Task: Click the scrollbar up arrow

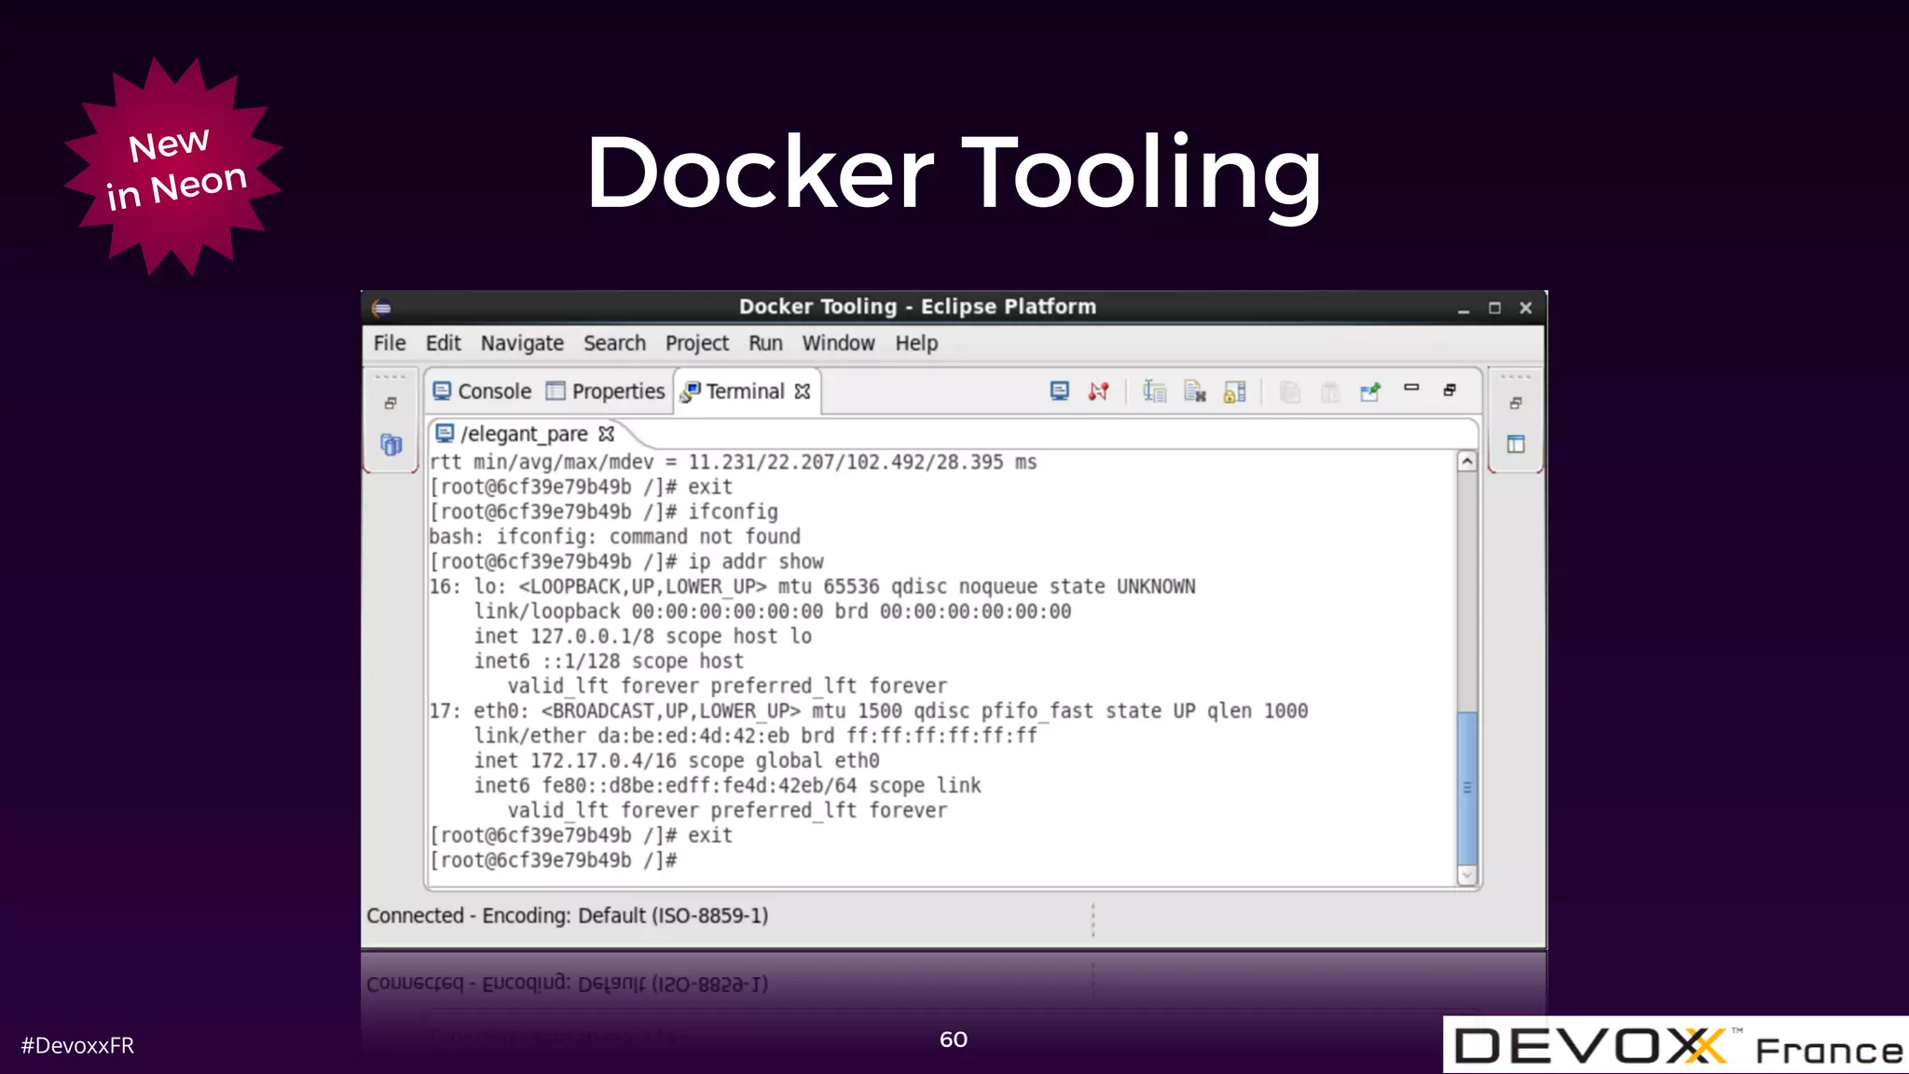Action: 1467,461
